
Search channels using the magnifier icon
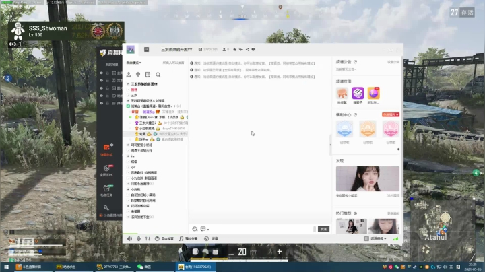pyautogui.click(x=158, y=75)
